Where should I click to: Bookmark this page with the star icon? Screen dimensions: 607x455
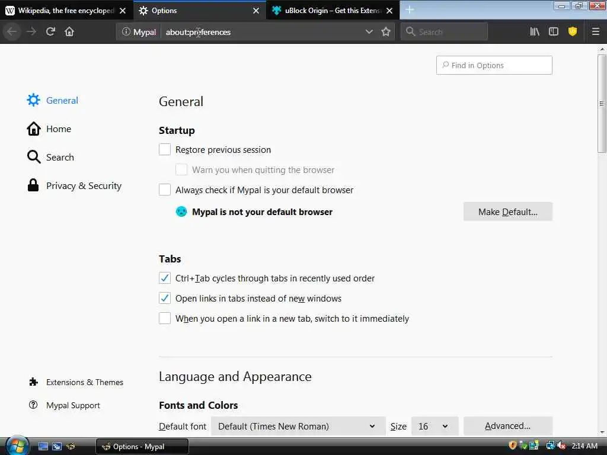click(385, 32)
